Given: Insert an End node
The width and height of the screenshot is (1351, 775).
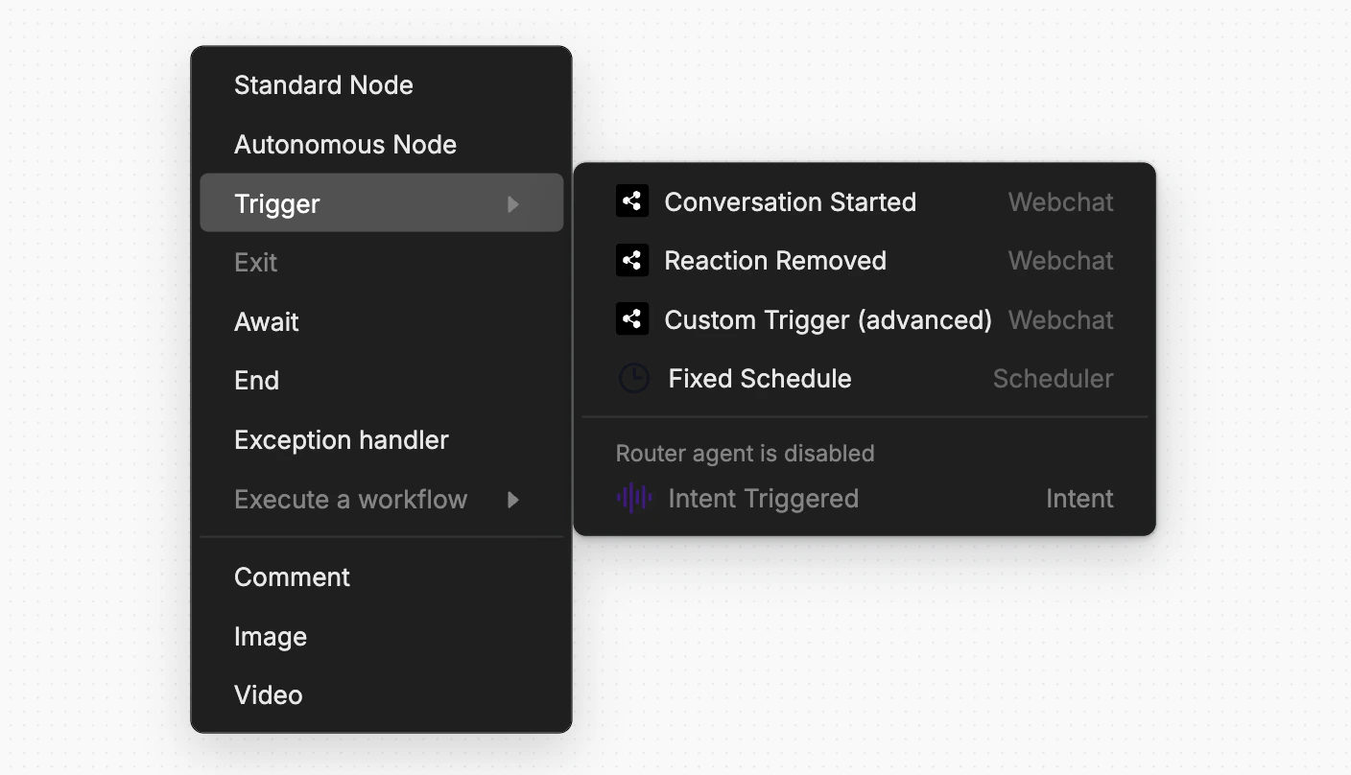Looking at the screenshot, I should (x=381, y=380).
